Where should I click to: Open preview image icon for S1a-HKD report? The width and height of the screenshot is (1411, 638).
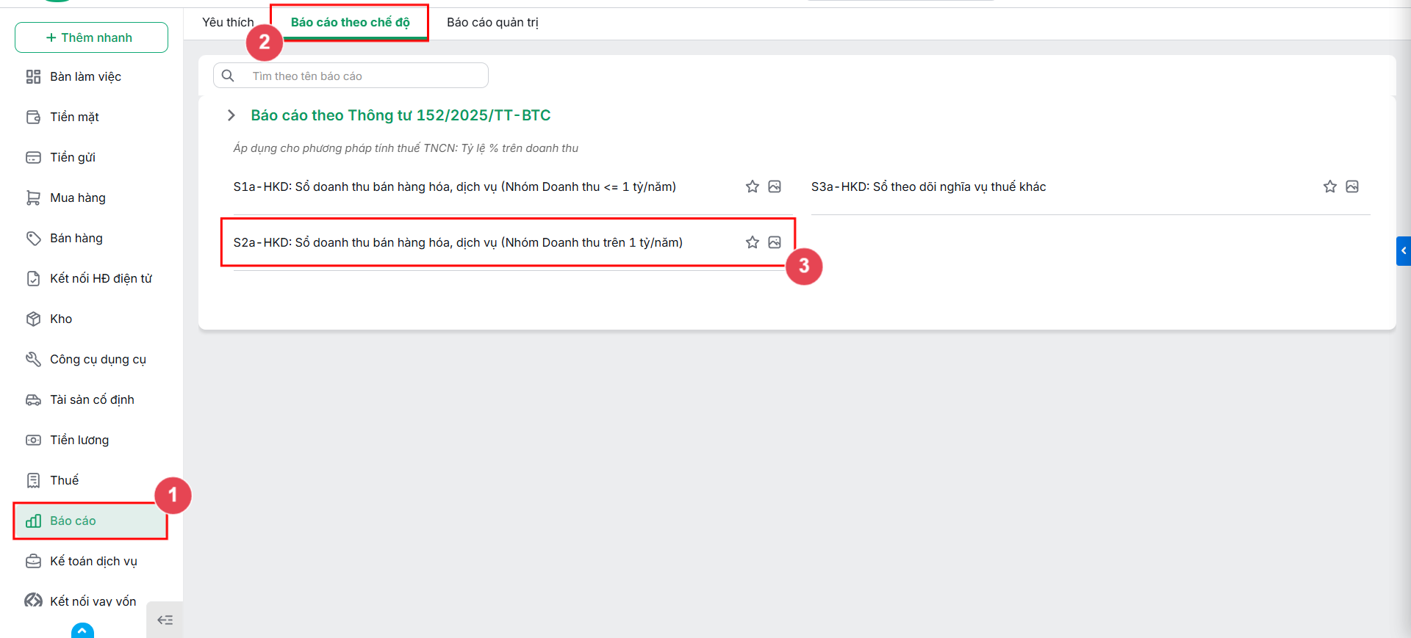(775, 186)
